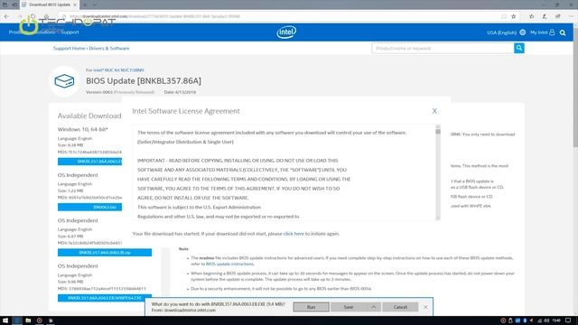Click the new tab plus button
The image size is (578, 325).
(84, 5)
